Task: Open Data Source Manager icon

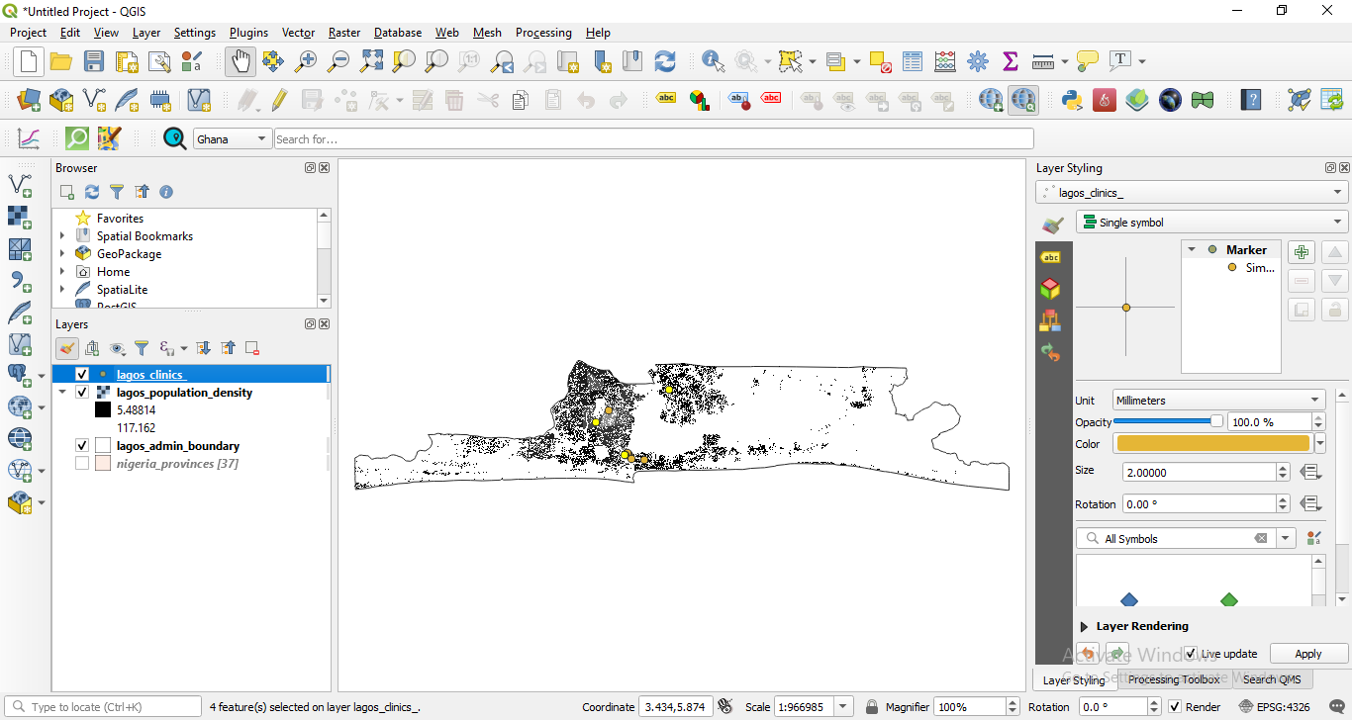Action: (x=28, y=100)
